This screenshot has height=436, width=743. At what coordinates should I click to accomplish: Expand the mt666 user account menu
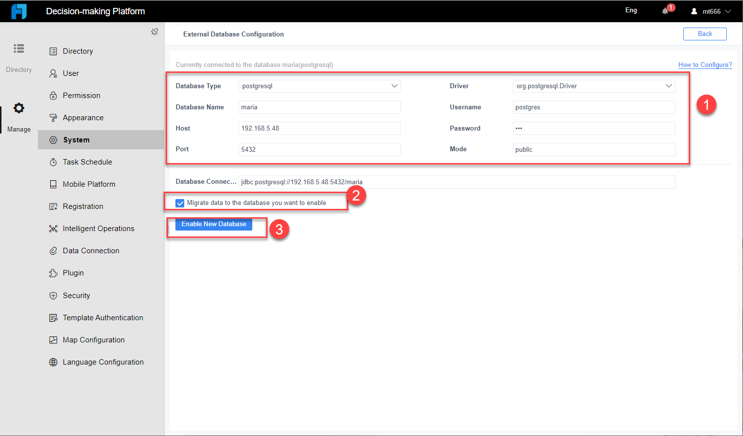pyautogui.click(x=709, y=11)
